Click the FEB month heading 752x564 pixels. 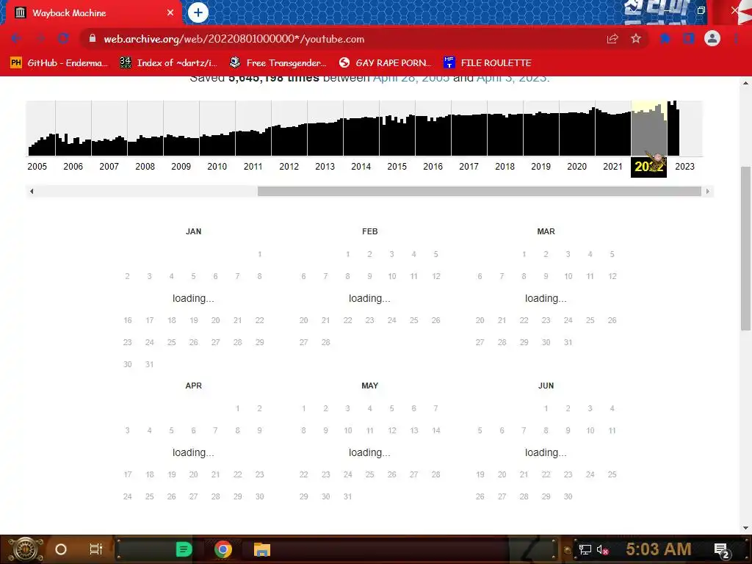pos(370,231)
